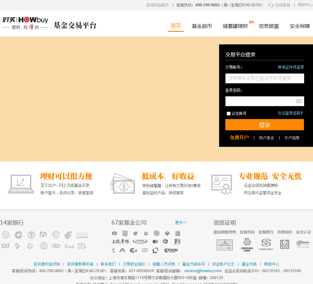Click the dollar bills money icon
Screen dimensions: 313x284
[x=122, y=184]
